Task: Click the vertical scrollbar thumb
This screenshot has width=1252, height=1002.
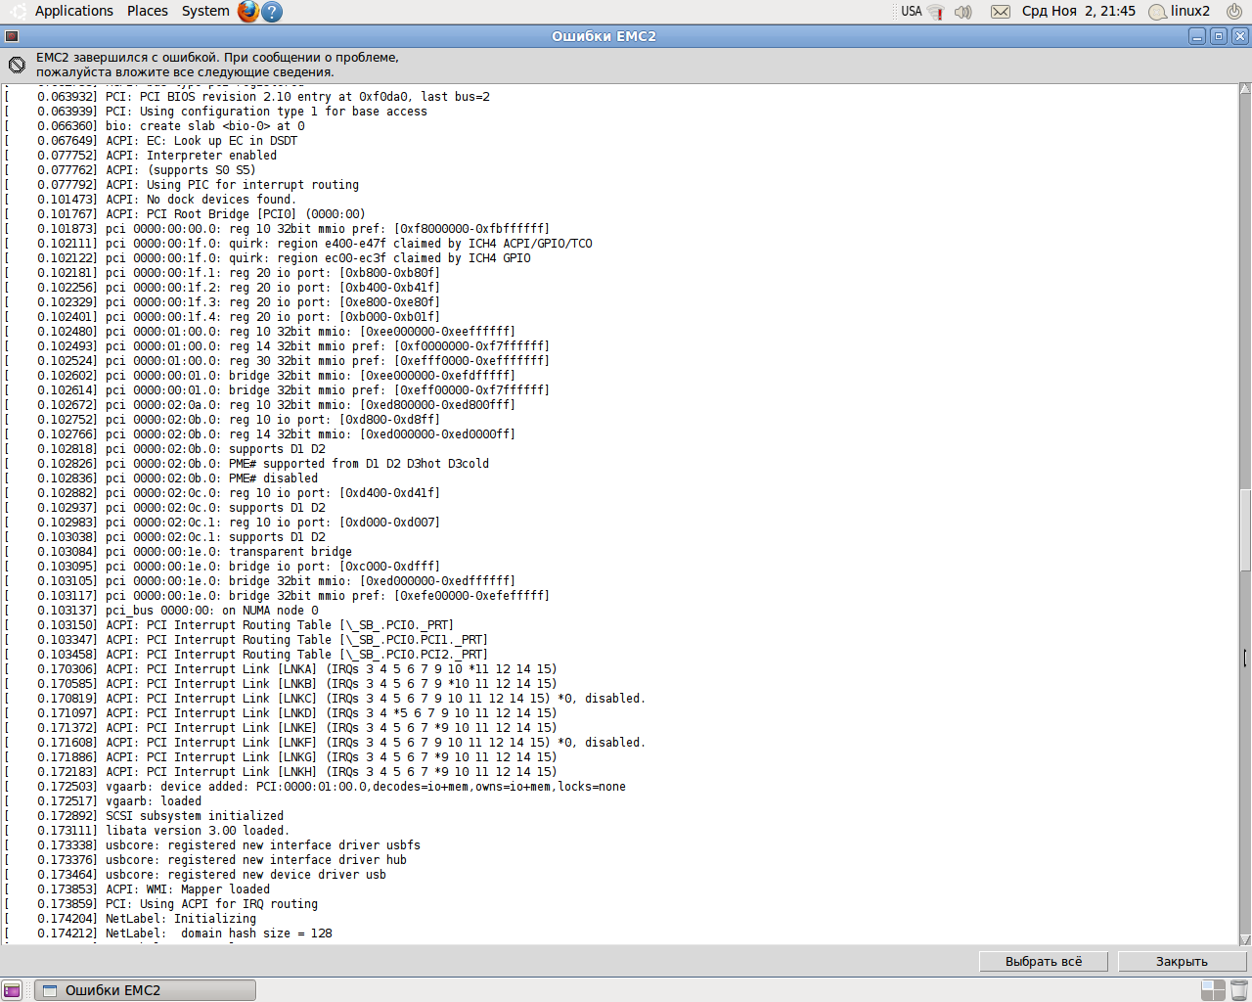Action: (1245, 529)
